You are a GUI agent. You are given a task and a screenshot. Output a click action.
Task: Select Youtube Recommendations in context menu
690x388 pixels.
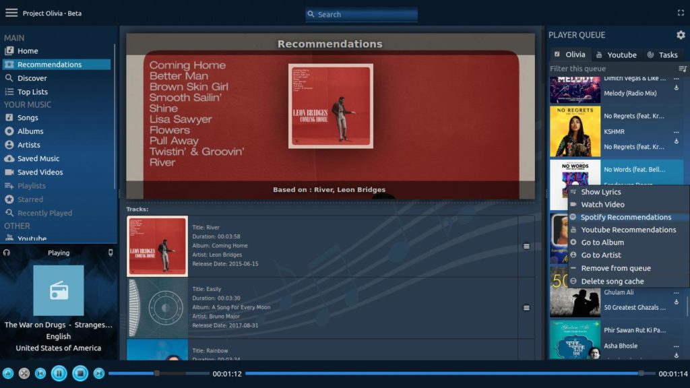[629, 230]
